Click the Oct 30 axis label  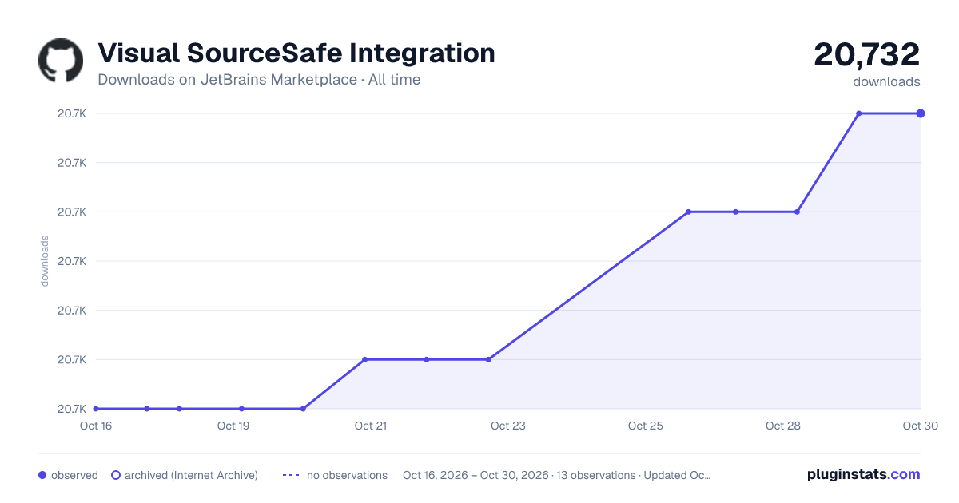coord(919,426)
